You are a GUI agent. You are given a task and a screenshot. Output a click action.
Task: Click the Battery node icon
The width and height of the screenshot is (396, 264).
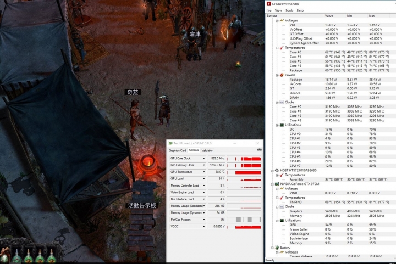click(277, 248)
